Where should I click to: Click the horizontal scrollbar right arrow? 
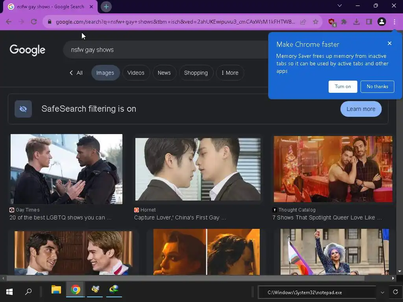point(393,278)
